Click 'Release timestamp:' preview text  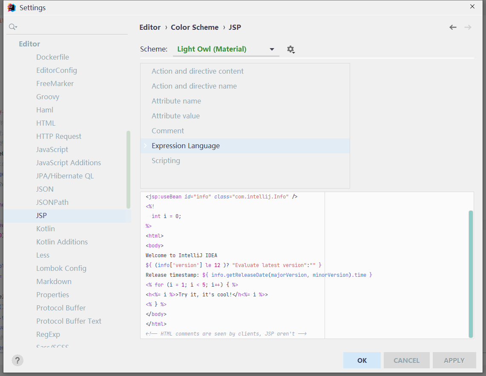[173, 275]
